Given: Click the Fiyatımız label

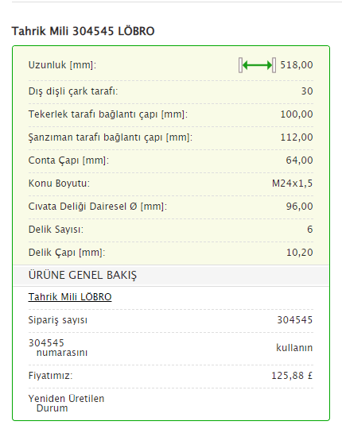Looking at the screenshot, I should pos(50,375).
